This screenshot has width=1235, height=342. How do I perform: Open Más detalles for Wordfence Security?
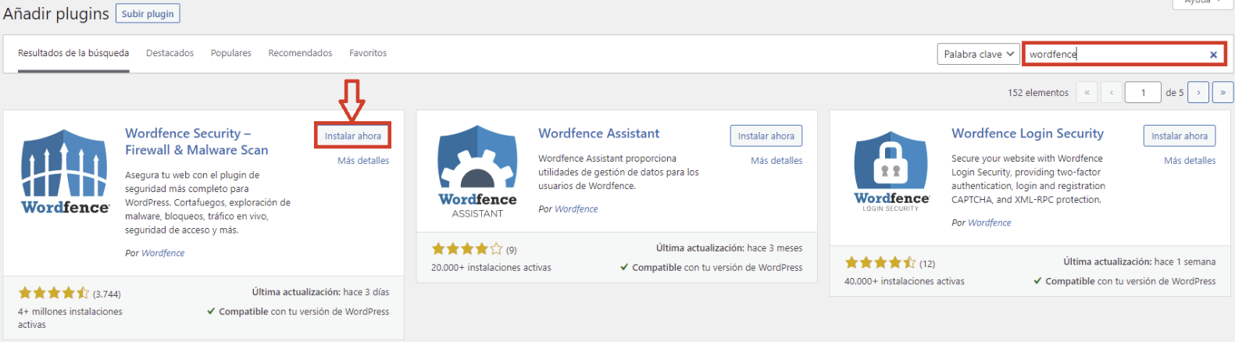pyautogui.click(x=363, y=161)
